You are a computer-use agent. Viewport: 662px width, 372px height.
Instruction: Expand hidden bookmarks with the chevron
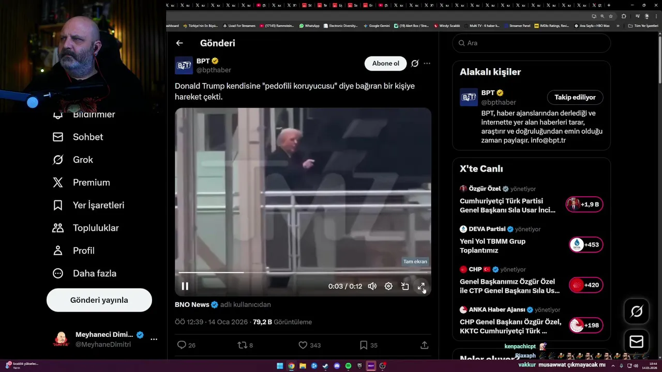click(618, 25)
